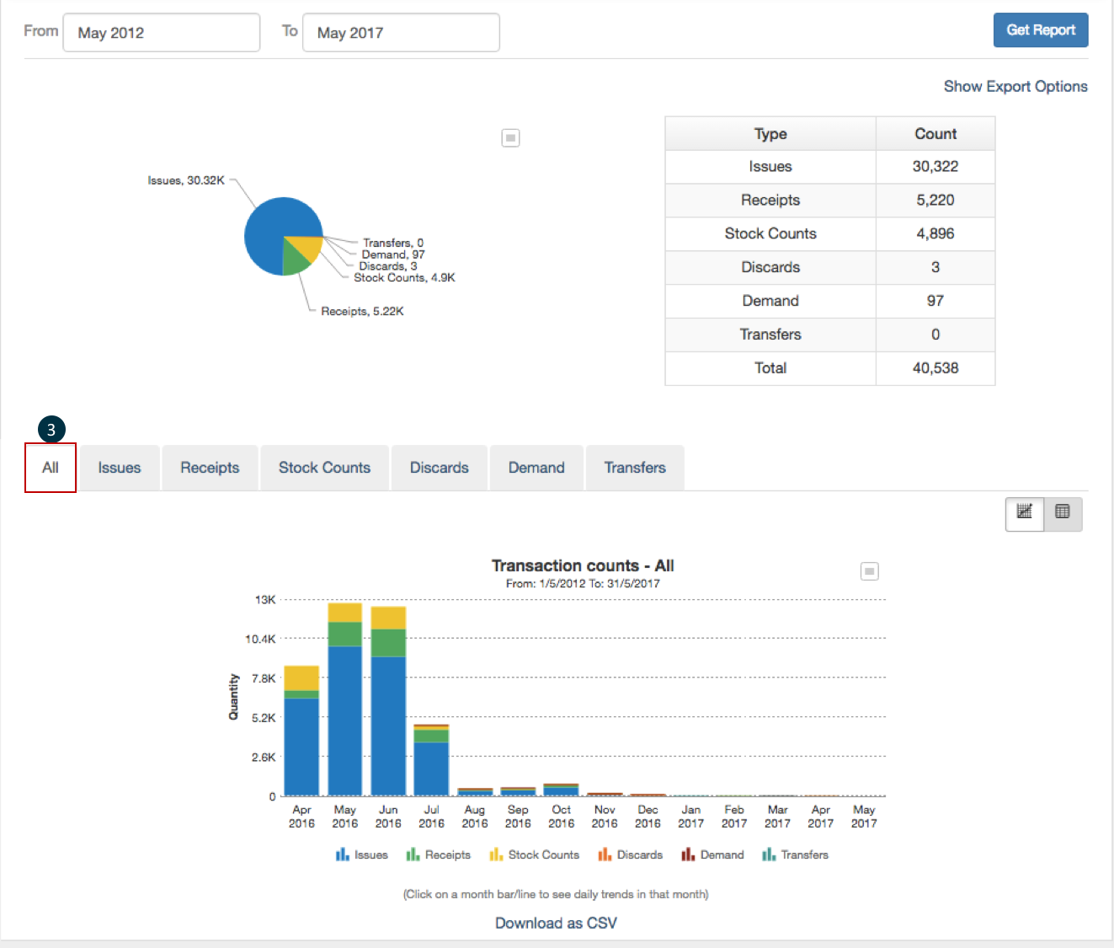This screenshot has width=1114, height=948.
Task: Click the Issues, 30.32K pie label
Action: click(x=186, y=180)
